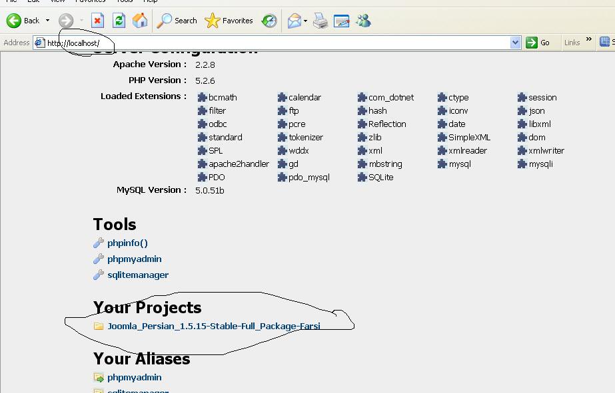Open the Messenger people icon
The width and height of the screenshot is (615, 393).
(364, 21)
